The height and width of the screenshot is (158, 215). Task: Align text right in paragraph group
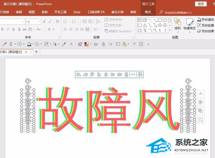tap(77, 29)
